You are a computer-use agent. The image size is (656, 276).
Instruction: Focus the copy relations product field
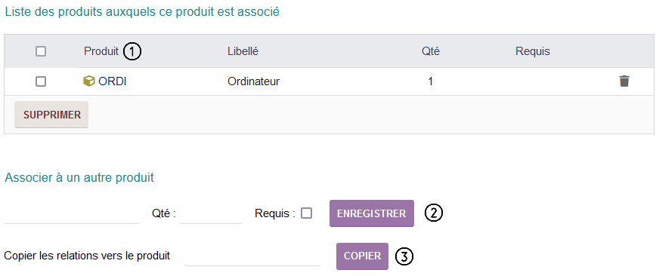[x=252, y=256]
